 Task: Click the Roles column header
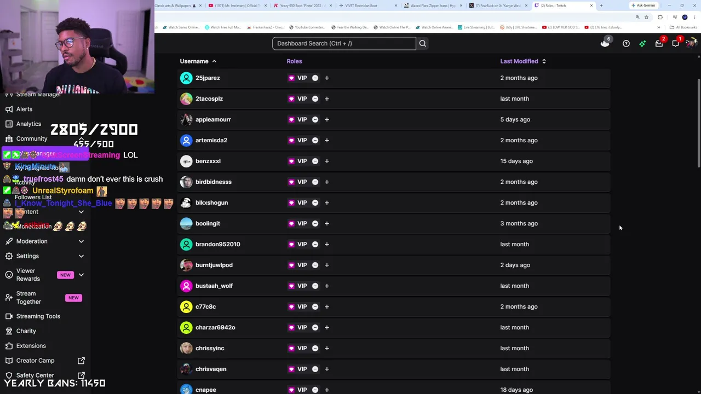(294, 61)
